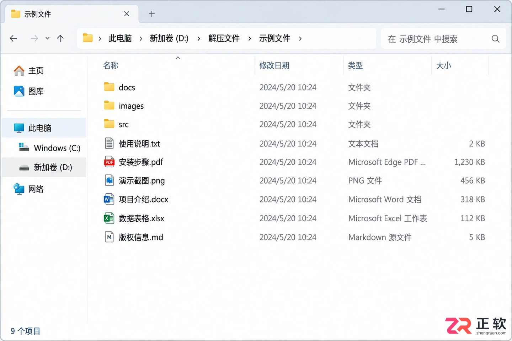Click 示例文件 breadcrumb segment
Screen dimensions: 512x341
click(x=274, y=38)
